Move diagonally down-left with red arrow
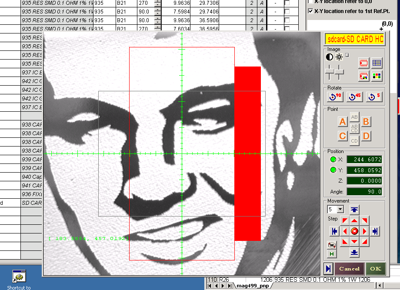400x290 pixels. click(345, 242)
